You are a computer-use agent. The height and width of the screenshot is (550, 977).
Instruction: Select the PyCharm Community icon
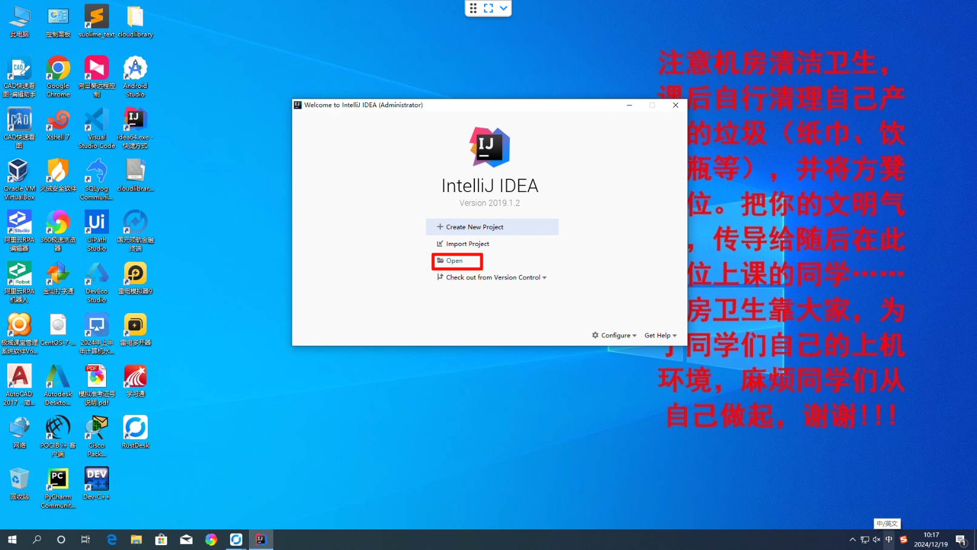[x=58, y=488]
